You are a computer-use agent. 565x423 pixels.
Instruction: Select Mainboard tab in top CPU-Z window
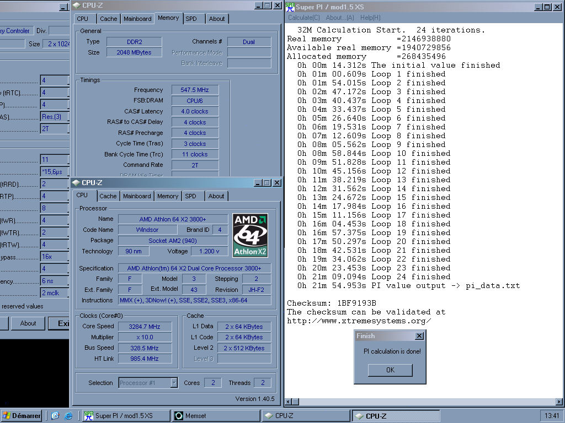click(x=137, y=19)
